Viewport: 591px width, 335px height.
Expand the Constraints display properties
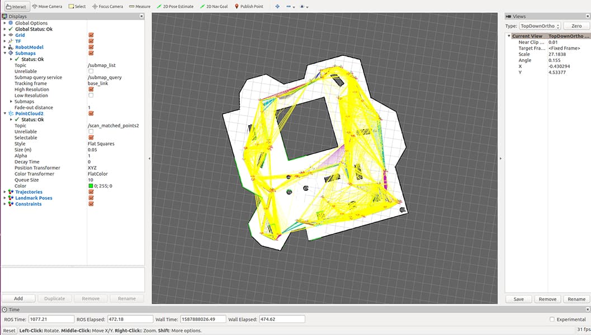click(5, 204)
